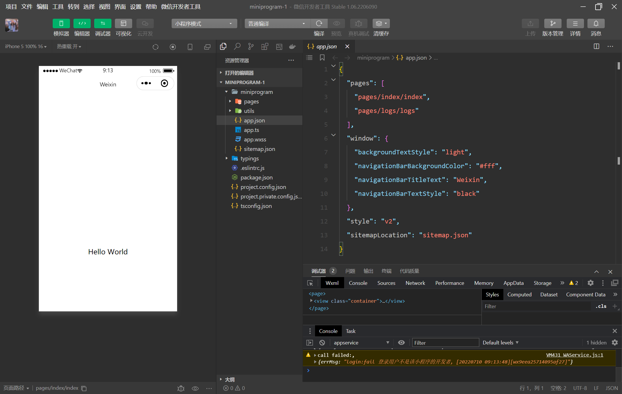This screenshot has height=394, width=622.
Task: Open the explorer files sidebar icon
Action: point(223,46)
